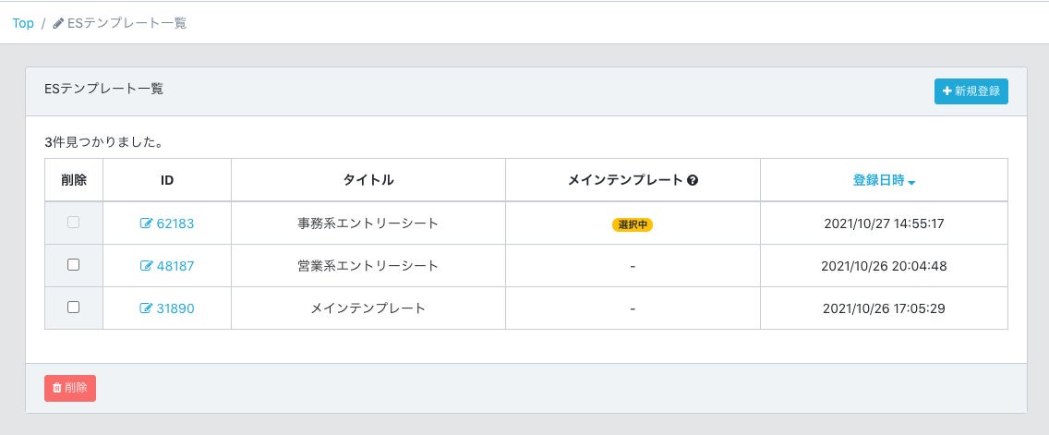Image resolution: width=1049 pixels, height=435 pixels.
Task: Go to Top in the breadcrumb
Action: (23, 23)
